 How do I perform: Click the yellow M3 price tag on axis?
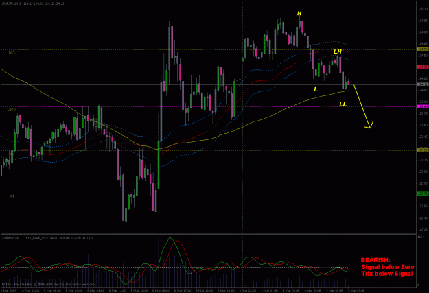[x=423, y=49]
